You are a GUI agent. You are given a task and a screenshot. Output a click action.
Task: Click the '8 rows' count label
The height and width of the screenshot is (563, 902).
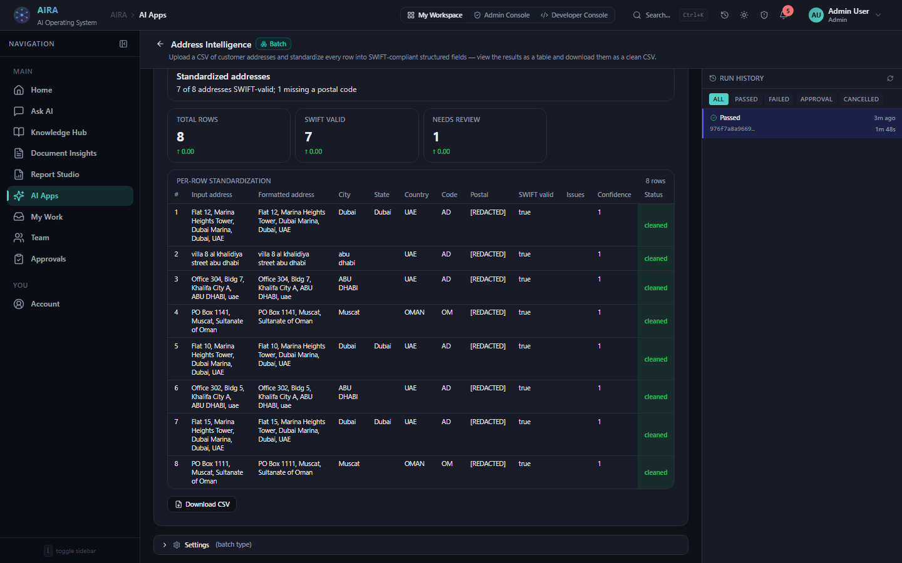point(655,181)
